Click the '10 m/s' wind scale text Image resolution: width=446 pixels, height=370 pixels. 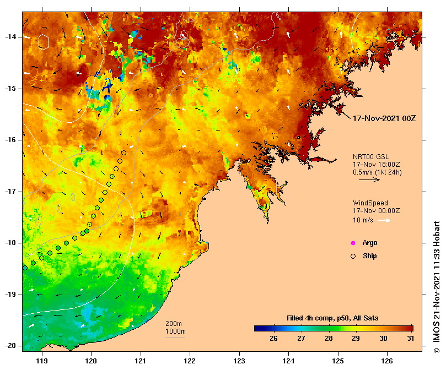coord(363,220)
